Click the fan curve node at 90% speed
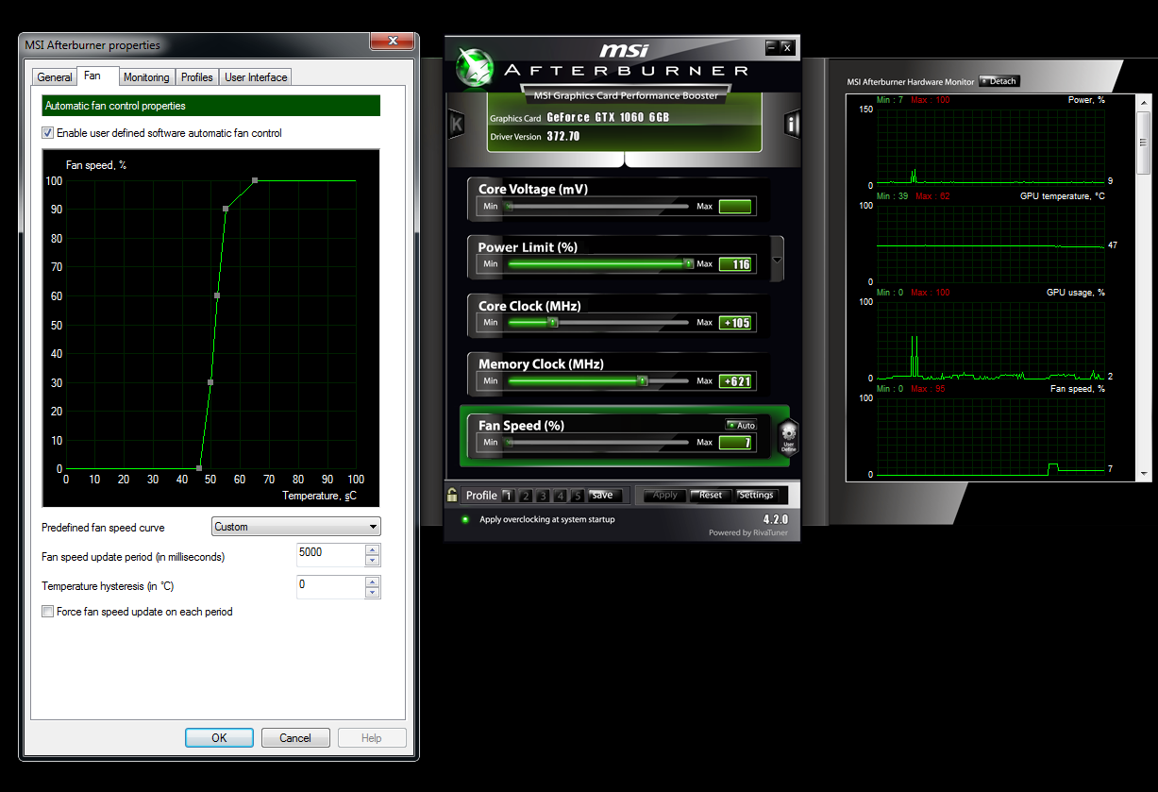This screenshot has height=792, width=1158. (x=226, y=209)
